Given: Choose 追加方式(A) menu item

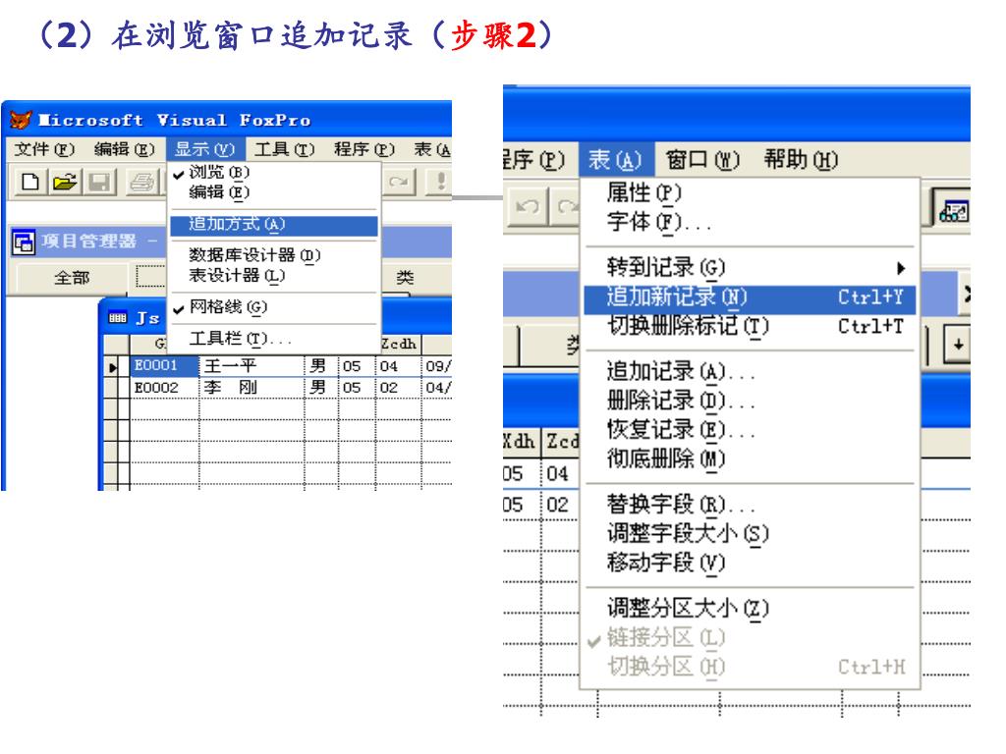Looking at the screenshot, I should pos(274,225).
